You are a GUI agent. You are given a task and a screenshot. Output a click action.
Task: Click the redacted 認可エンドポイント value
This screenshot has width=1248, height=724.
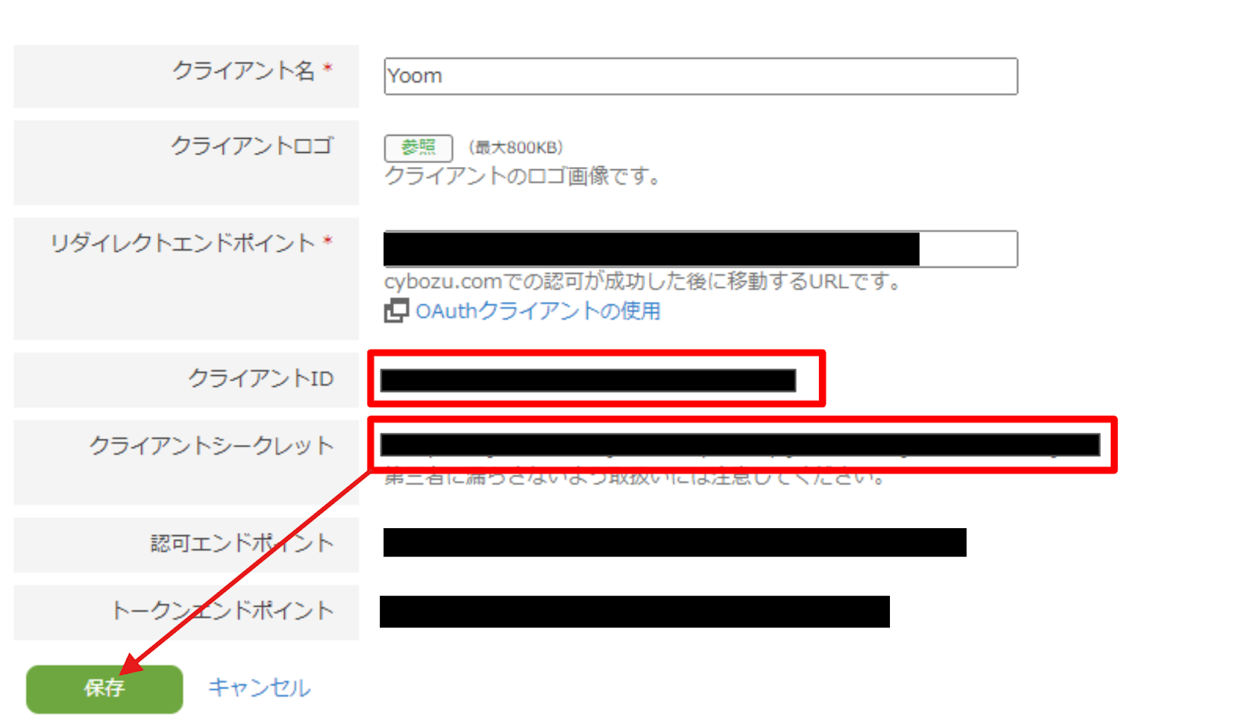[675, 542]
